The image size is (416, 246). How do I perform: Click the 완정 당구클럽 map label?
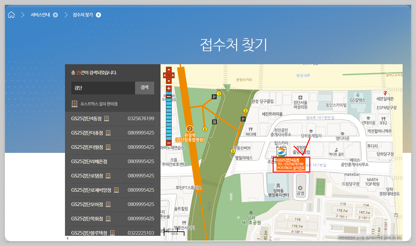(x=263, y=101)
